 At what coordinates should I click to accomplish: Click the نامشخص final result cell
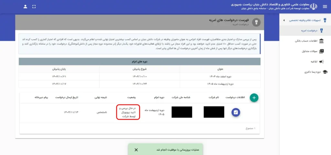click(102, 112)
